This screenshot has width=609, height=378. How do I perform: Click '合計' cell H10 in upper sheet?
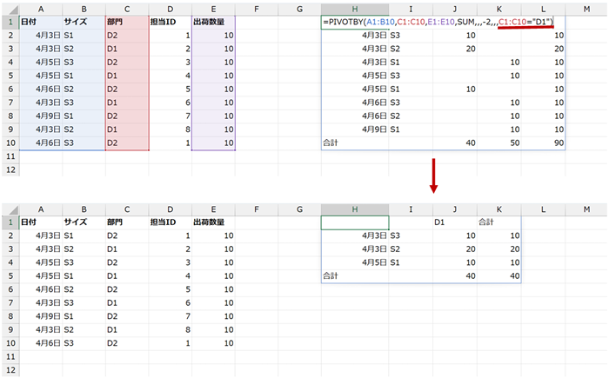pos(355,143)
